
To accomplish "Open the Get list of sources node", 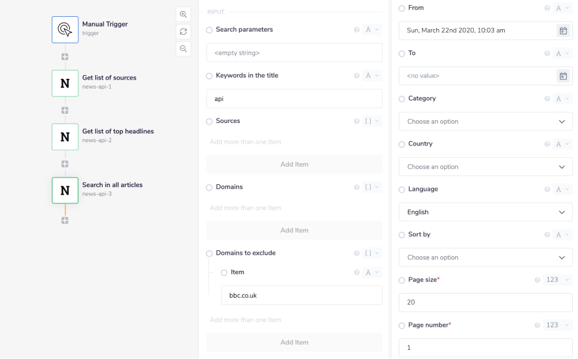I will tap(65, 83).
